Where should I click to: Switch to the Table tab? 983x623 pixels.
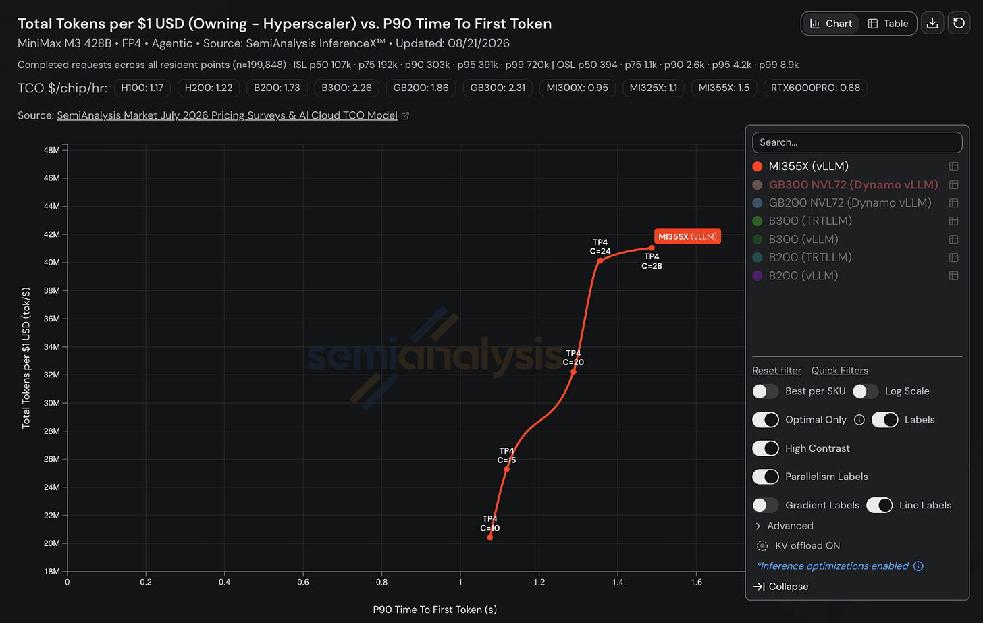(x=888, y=24)
